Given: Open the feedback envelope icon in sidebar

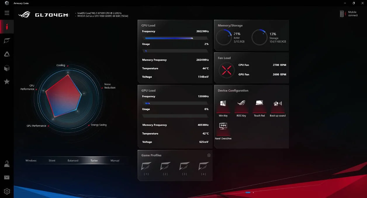Looking at the screenshot, I should (7, 177).
